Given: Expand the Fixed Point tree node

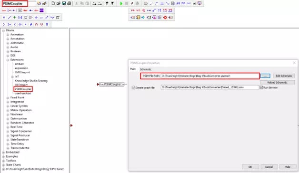Looking at the screenshot, I should [x=8, y=97].
